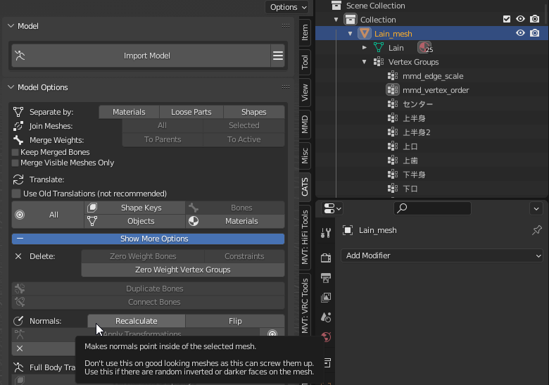Image resolution: width=549 pixels, height=385 pixels.
Task: Click the Recalculate normals button
Action: click(x=136, y=321)
